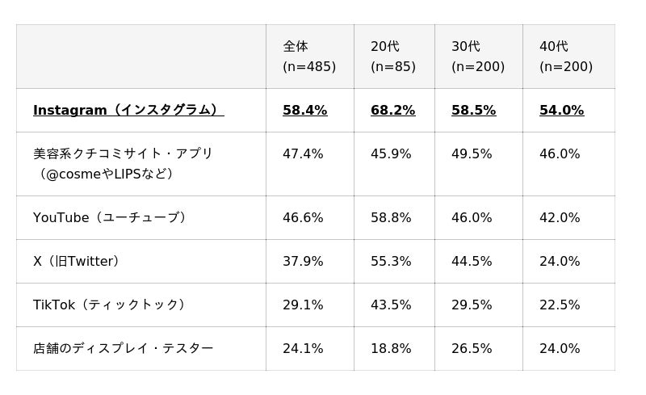Select the 30代 (n=200) column header
Screen dimensions: 646x395
(478, 57)
